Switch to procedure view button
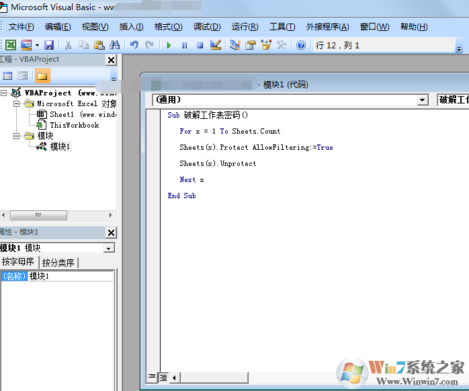Screen dimensions: 469x391 152,378
